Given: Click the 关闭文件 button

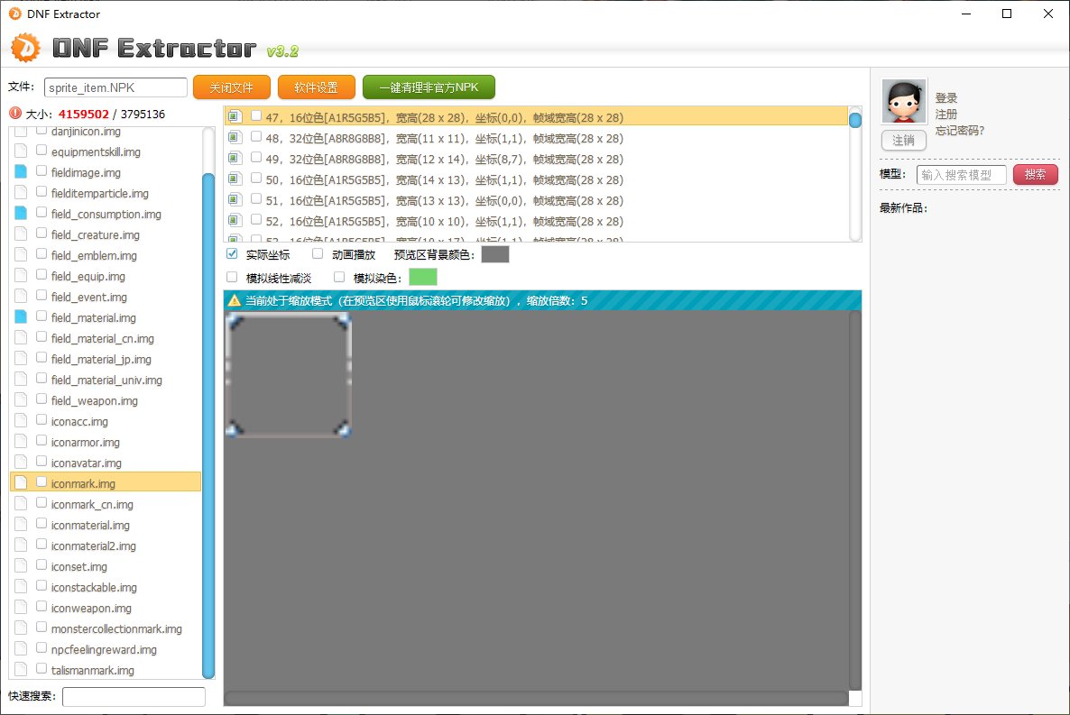Looking at the screenshot, I should pos(231,87).
